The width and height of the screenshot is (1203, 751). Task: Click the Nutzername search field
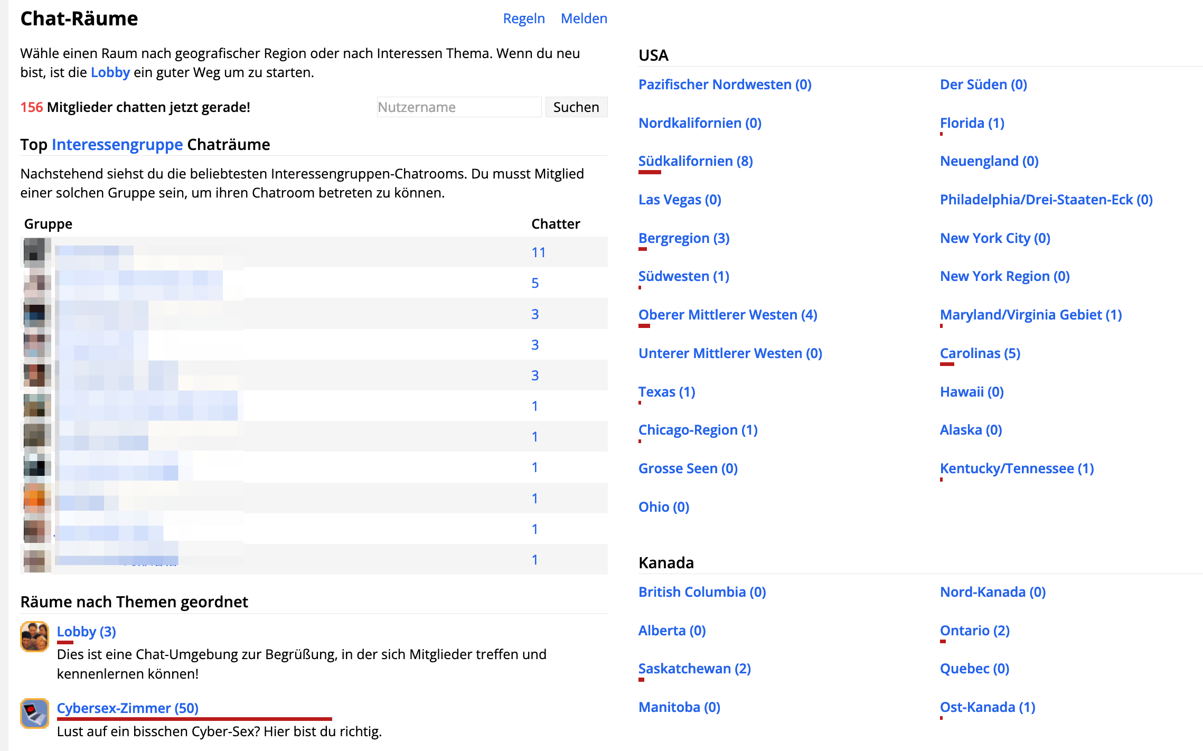pyautogui.click(x=458, y=107)
